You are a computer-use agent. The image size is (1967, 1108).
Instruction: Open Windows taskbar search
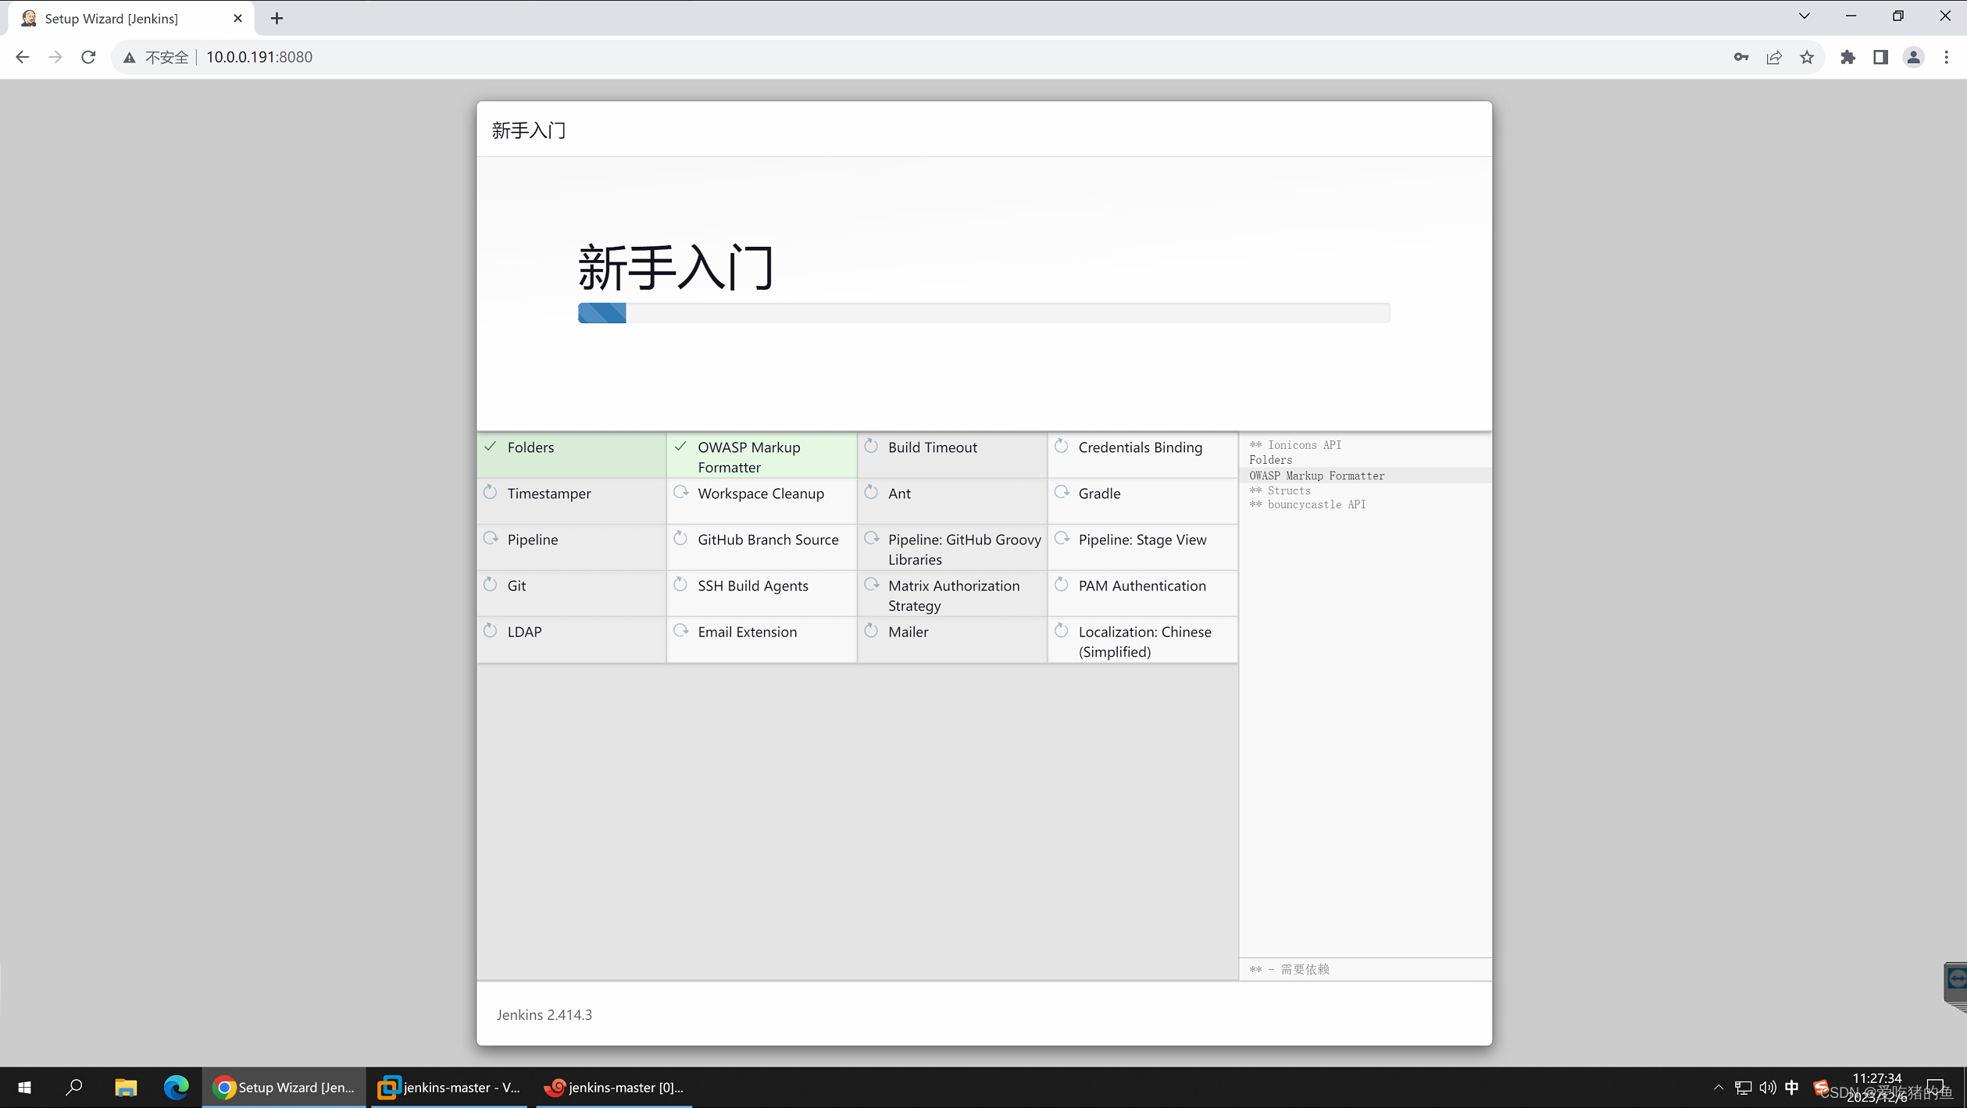point(74,1087)
